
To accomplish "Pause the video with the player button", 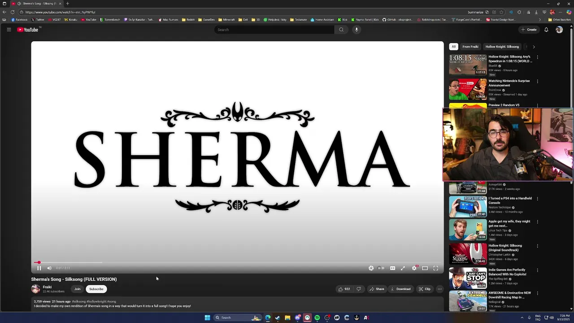I will (x=39, y=268).
